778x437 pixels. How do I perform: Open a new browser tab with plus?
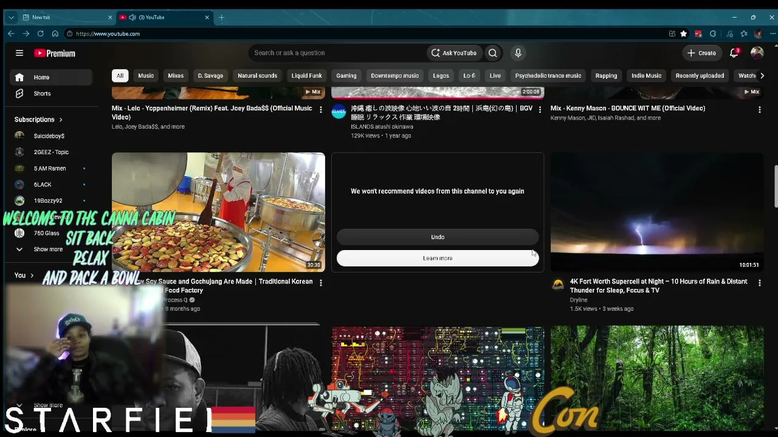pos(221,18)
